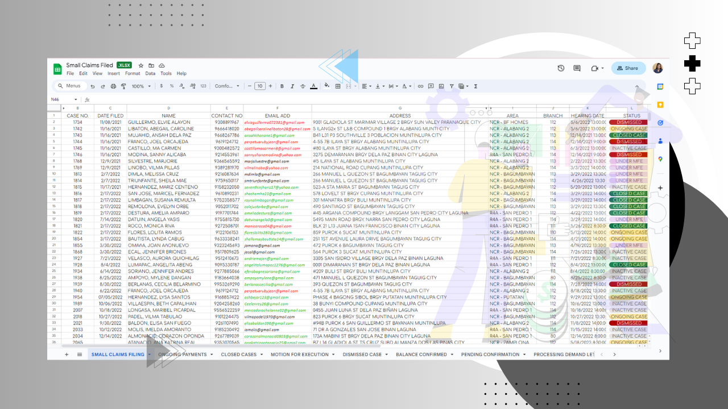Toggle bold formatting

pyautogui.click(x=282, y=86)
